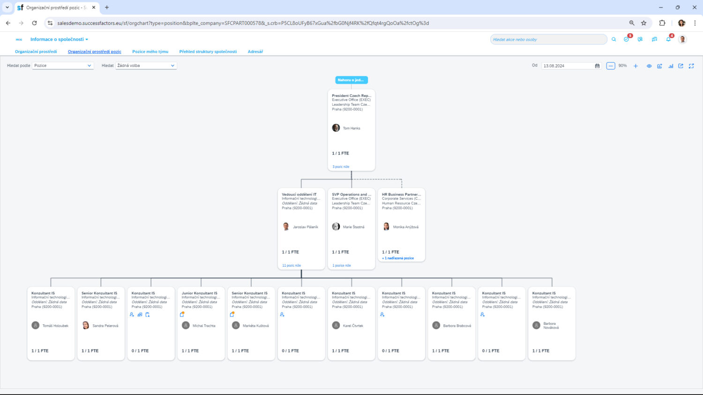
Task: Expand '1 pozice níže' under SVP Operations
Action: (342, 265)
